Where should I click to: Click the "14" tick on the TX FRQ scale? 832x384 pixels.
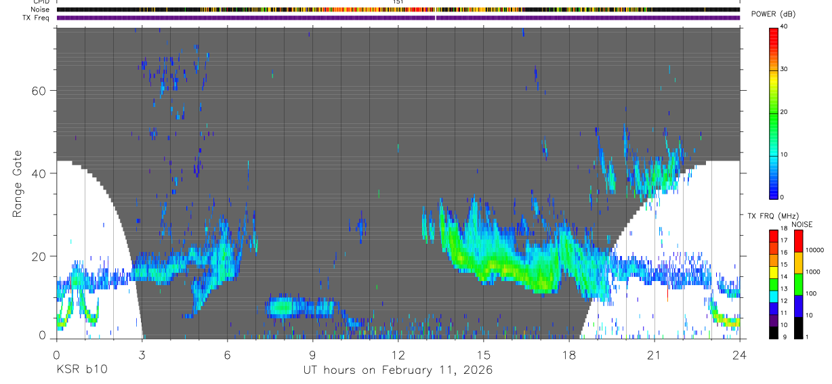click(784, 277)
